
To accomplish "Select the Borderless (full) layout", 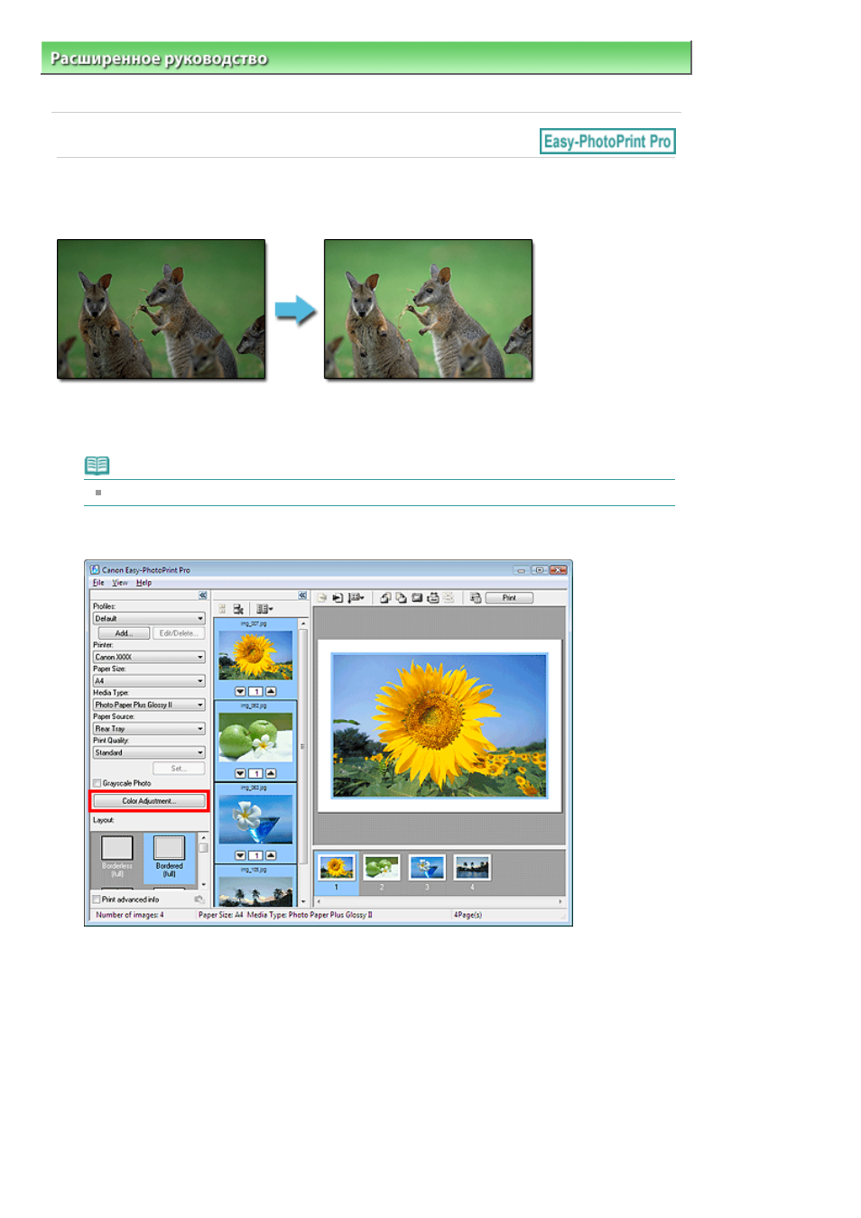I will [x=117, y=856].
